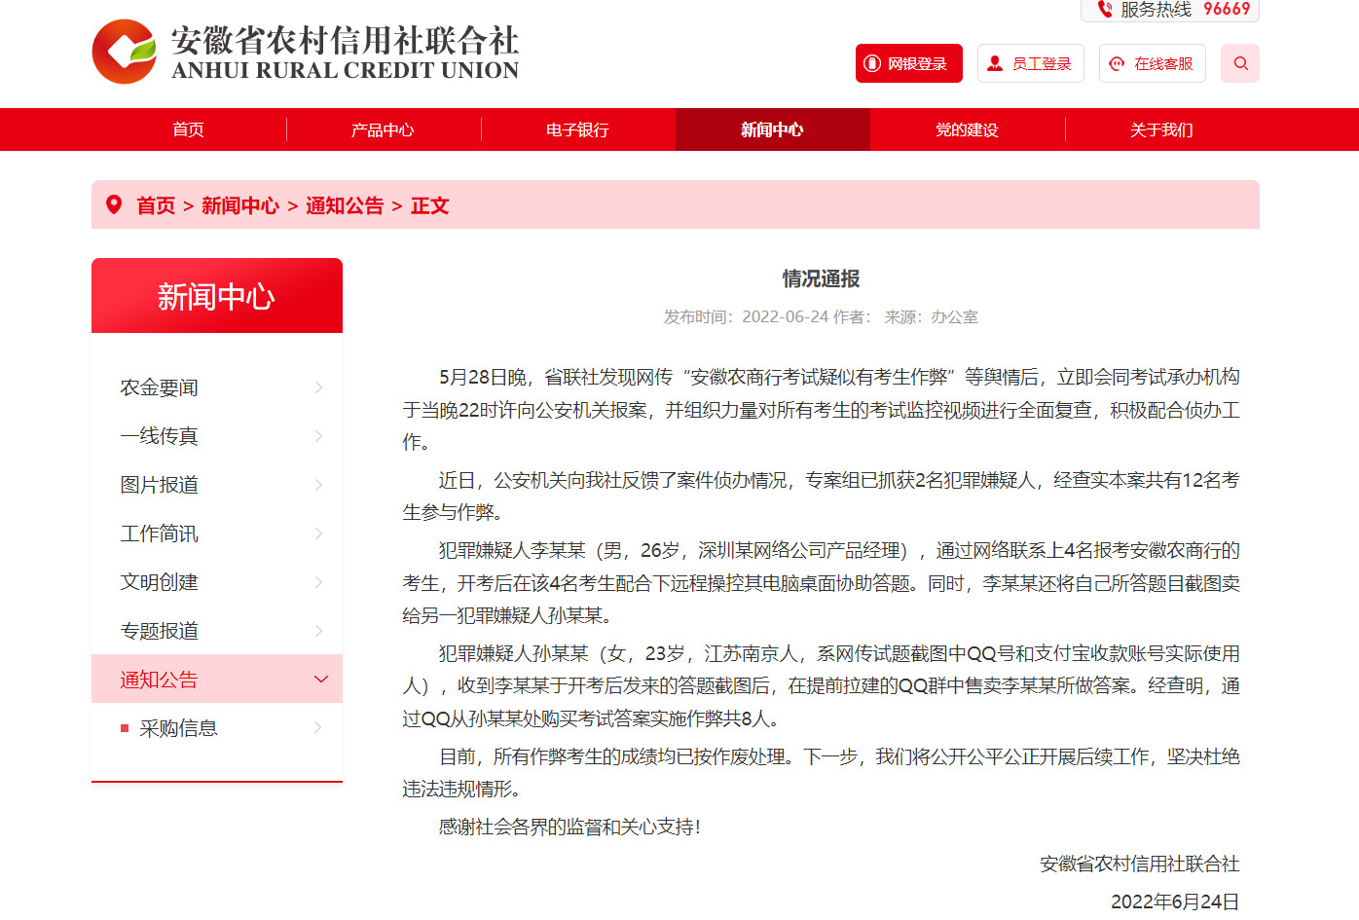Open 文明创建 sidebar category
The height and width of the screenshot is (920, 1359).
click(x=217, y=582)
